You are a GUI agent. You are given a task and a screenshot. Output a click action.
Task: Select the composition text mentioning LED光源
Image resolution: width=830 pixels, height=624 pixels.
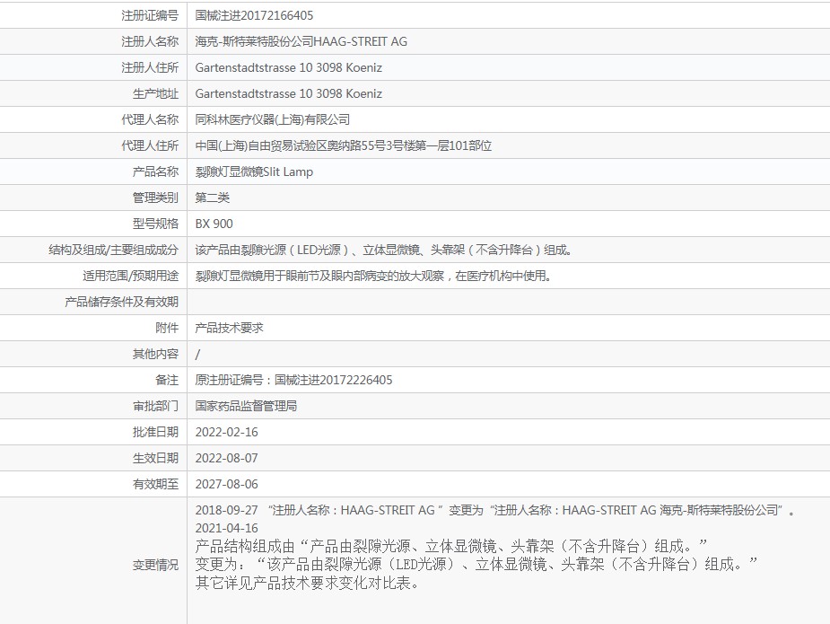pyautogui.click(x=383, y=250)
